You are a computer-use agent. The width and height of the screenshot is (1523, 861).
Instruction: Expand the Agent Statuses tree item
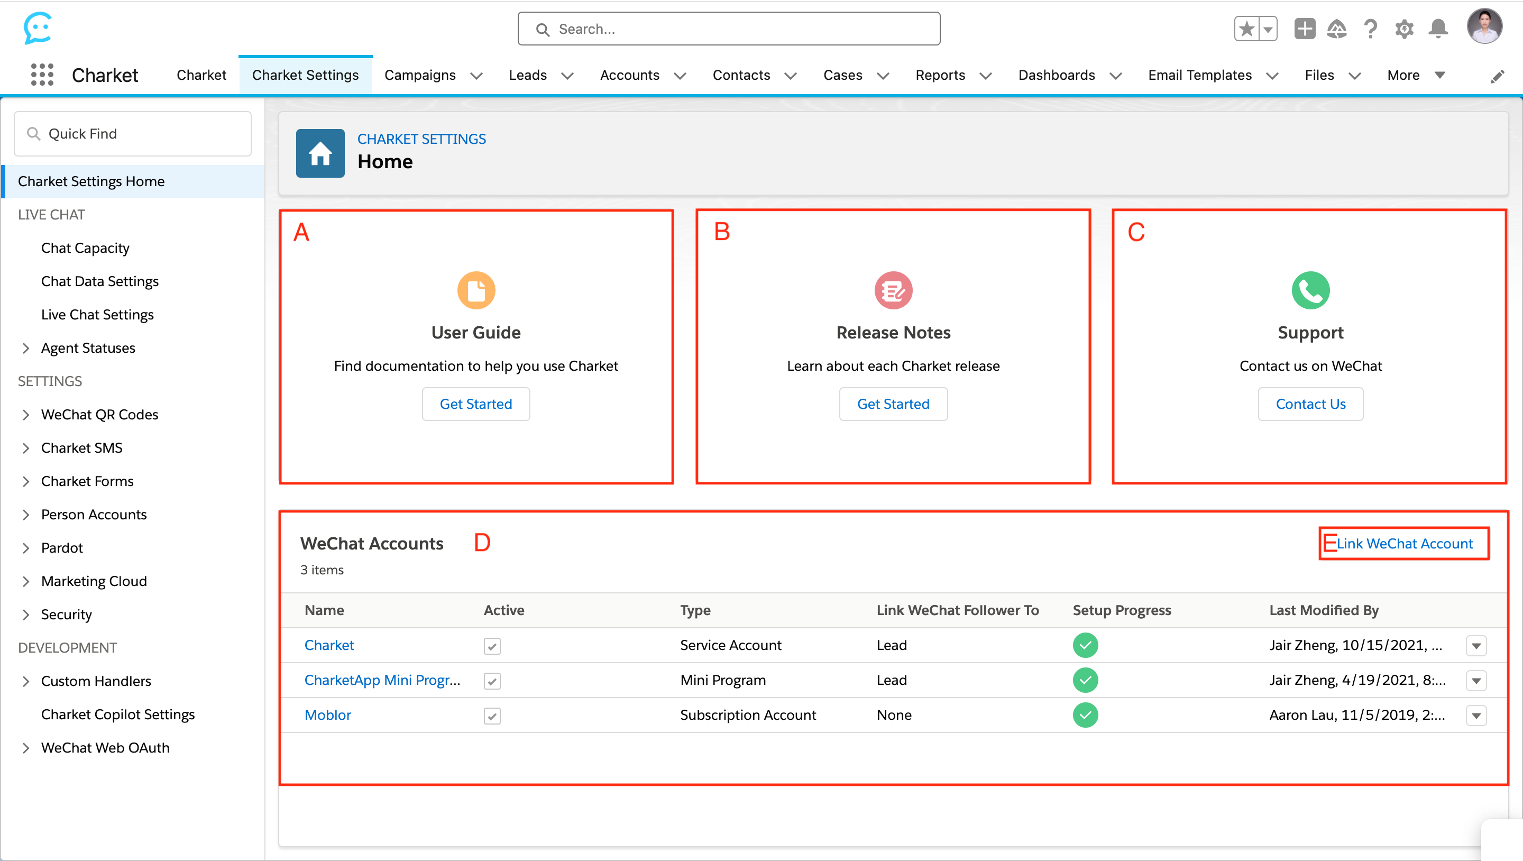[x=25, y=347]
